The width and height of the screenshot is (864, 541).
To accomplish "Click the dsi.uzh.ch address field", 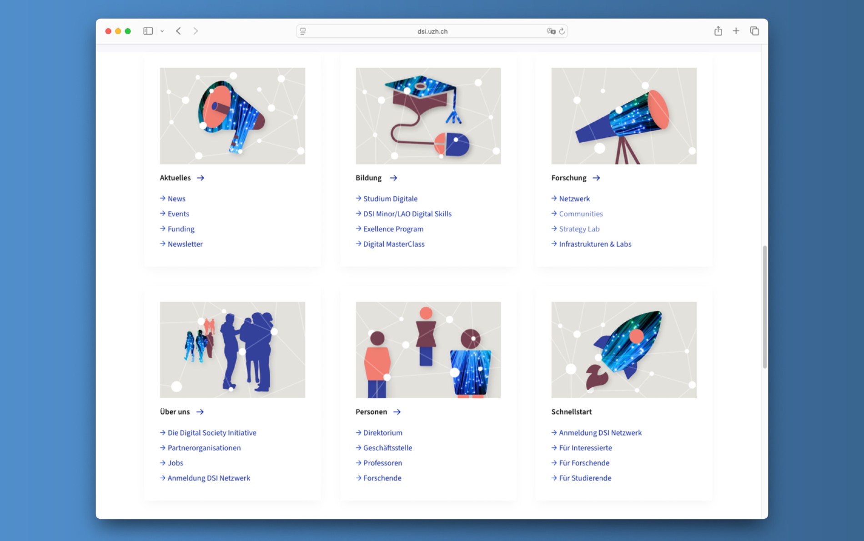I will pyautogui.click(x=432, y=31).
